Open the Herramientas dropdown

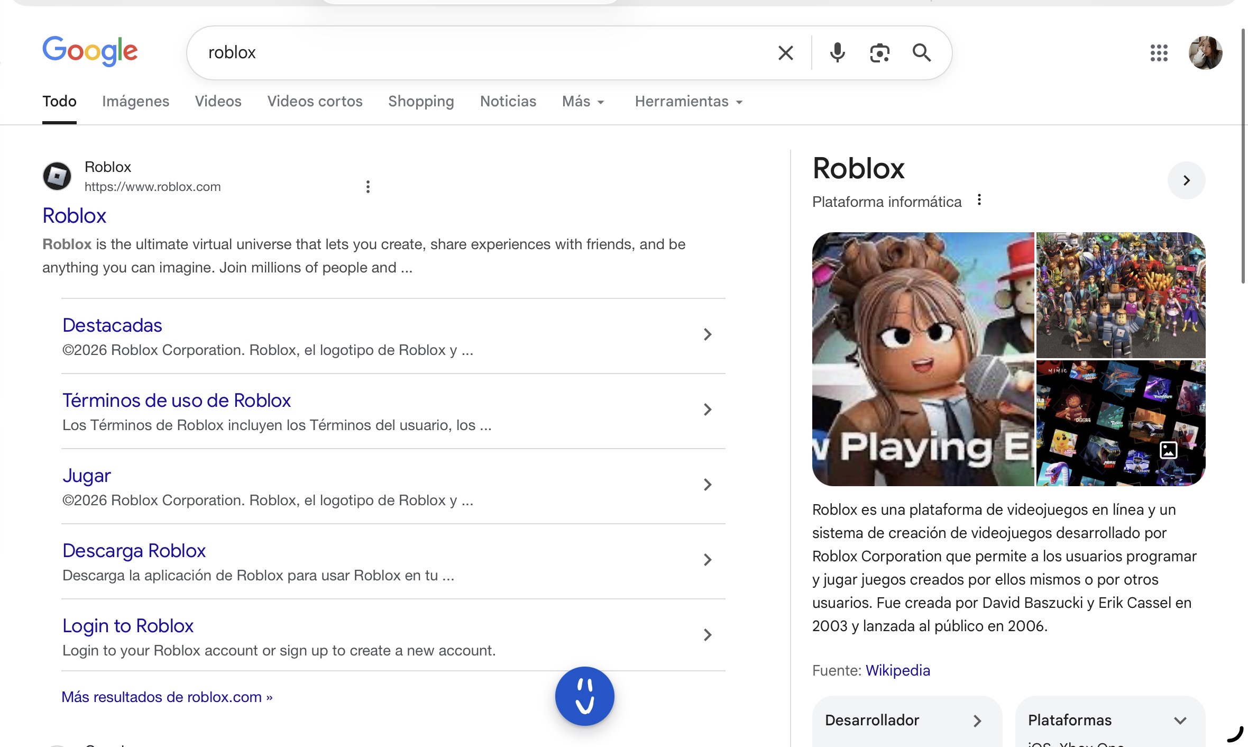coord(689,102)
